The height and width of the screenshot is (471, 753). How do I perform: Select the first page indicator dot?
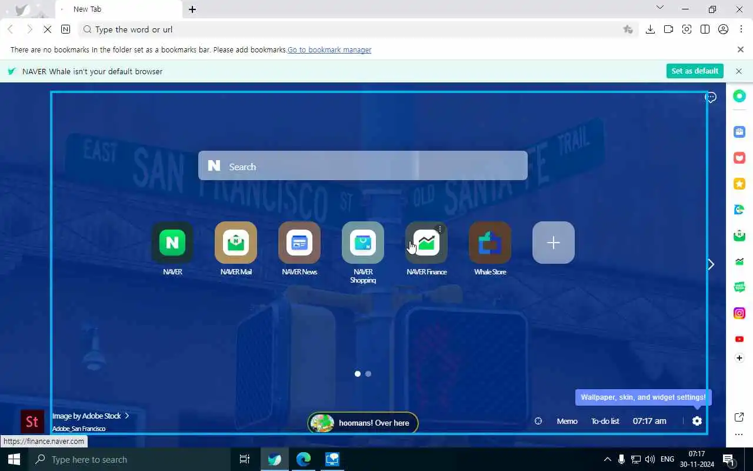click(x=358, y=374)
